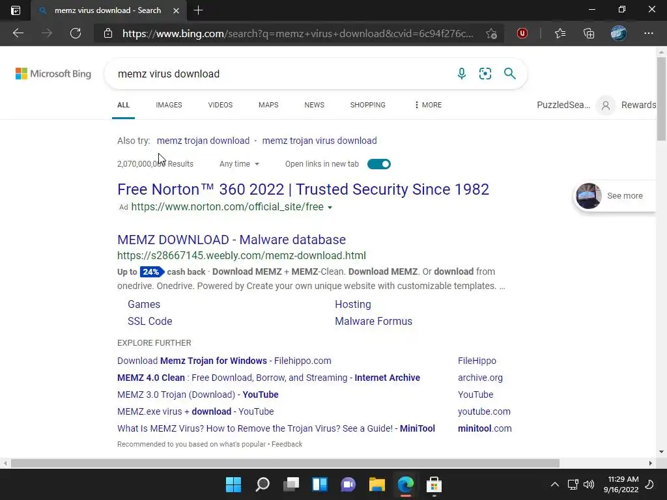Screen dimensions: 667x500
Task: Open Free Norton 360 2022 ad link
Action: point(304,189)
